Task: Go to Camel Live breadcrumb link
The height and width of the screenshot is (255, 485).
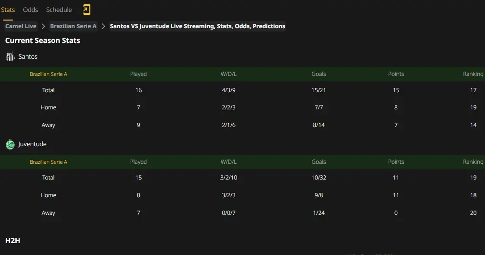Action: [21, 26]
